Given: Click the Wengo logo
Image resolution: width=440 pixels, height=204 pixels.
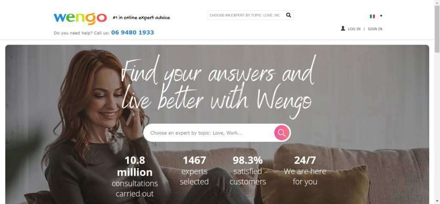Looking at the screenshot, I should [80, 18].
